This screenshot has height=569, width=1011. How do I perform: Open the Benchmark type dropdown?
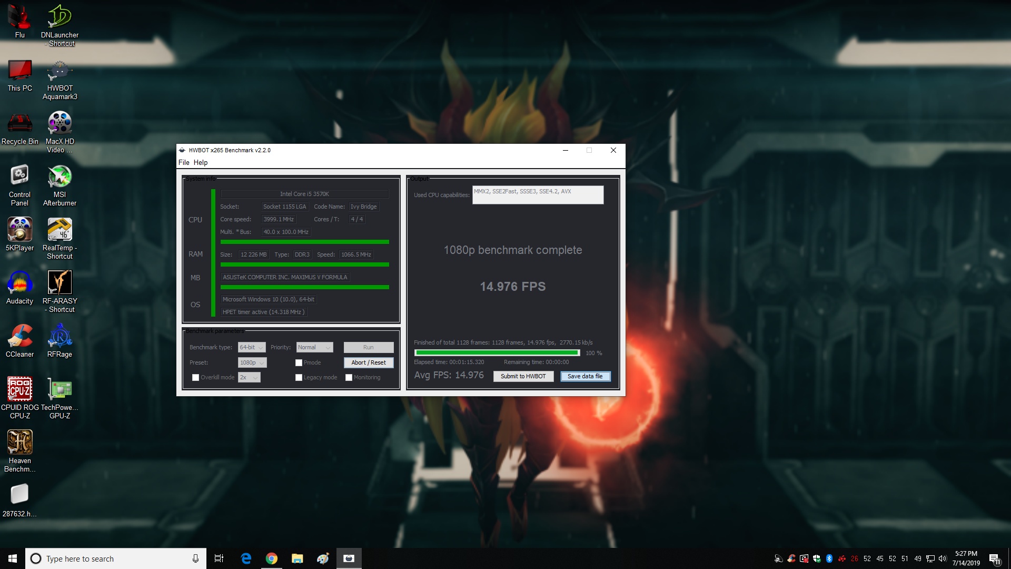click(252, 347)
